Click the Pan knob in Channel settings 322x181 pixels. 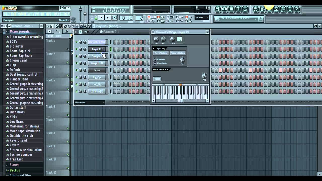[156, 39]
